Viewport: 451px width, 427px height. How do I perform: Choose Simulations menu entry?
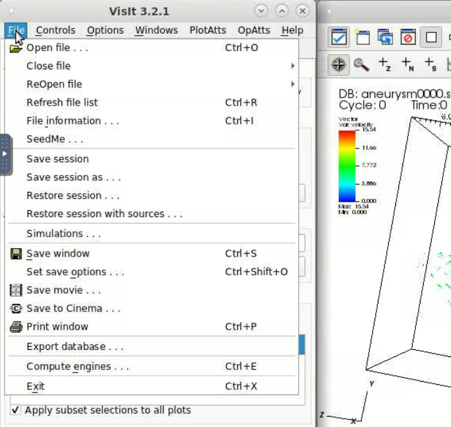[152, 233]
